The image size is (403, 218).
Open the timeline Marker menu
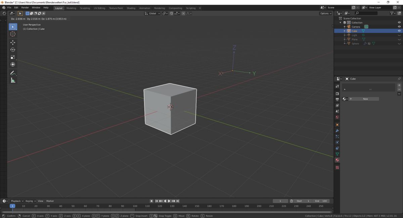pos(50,201)
